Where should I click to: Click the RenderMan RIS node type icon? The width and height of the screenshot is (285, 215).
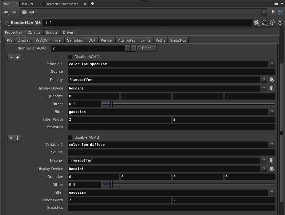click(x=7, y=23)
